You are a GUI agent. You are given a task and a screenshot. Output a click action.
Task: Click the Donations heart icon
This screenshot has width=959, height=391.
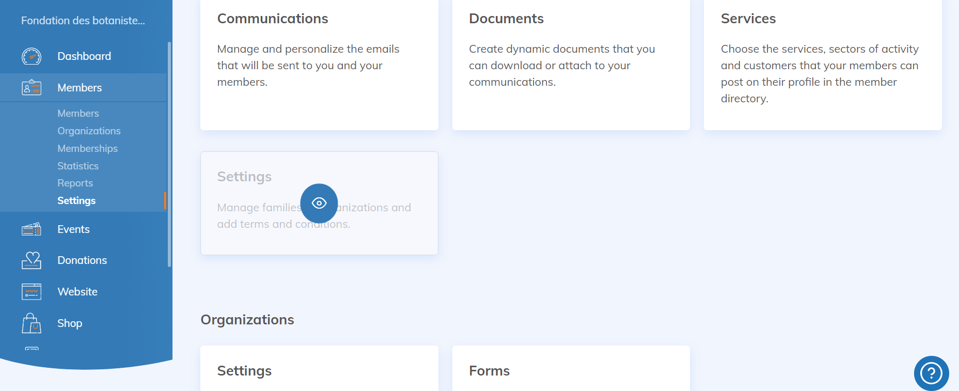32,260
